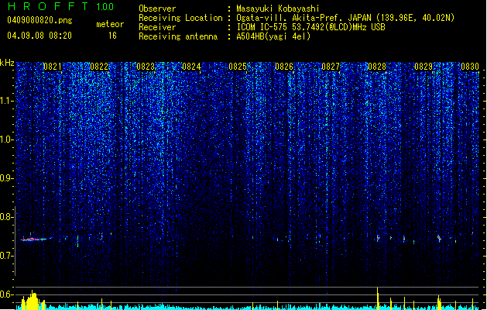This screenshot has height=310, width=487.
Task: Click the 0830 time marker
Action: (470, 66)
